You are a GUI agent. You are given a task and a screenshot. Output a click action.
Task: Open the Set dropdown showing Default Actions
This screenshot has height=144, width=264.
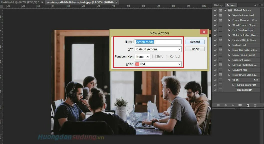pyautogui.click(x=158, y=49)
